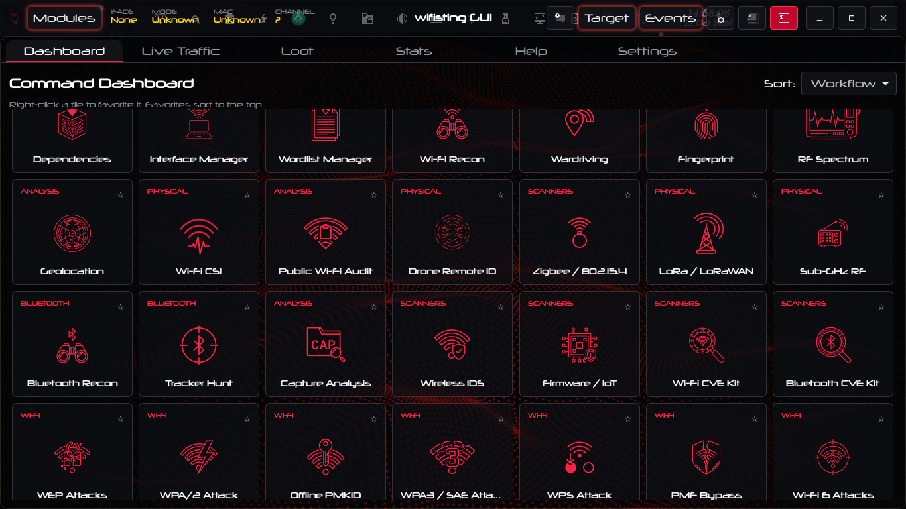Favorite the Geolocation tile with its star
The height and width of the screenshot is (509, 906).
tap(120, 195)
